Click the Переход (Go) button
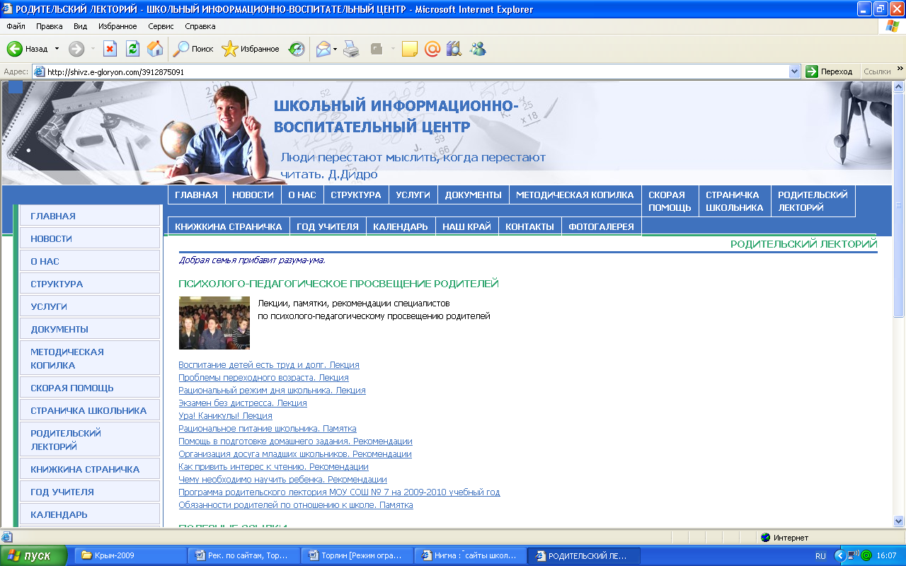The width and height of the screenshot is (906, 566). click(x=830, y=71)
